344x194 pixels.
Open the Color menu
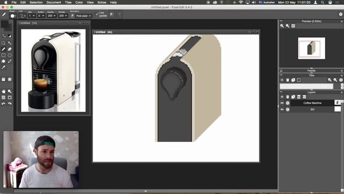click(79, 2)
